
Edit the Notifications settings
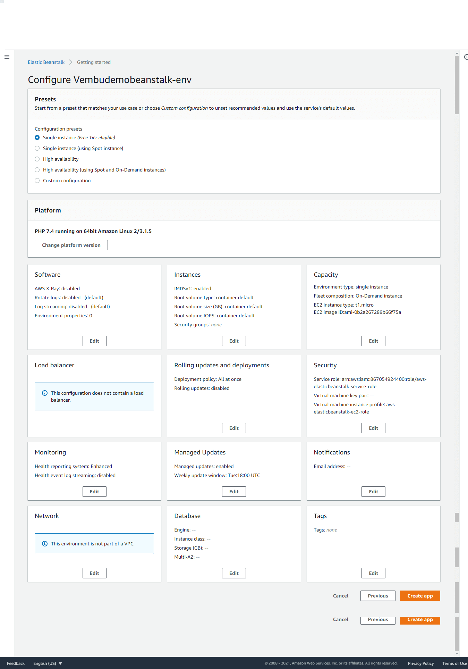373,492
